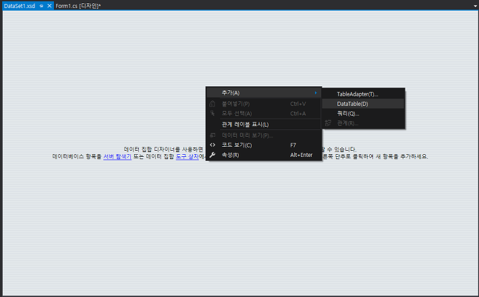Screen dimensions: 479x297
Task: Choose 쿼리(Q)... in the submenu
Action: coord(363,113)
